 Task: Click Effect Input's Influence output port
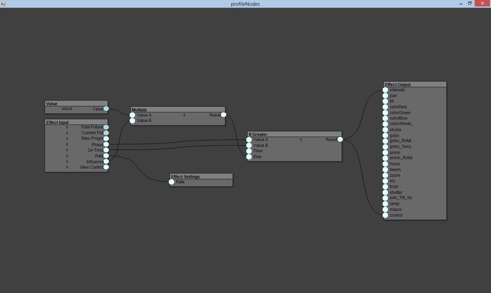(x=106, y=161)
